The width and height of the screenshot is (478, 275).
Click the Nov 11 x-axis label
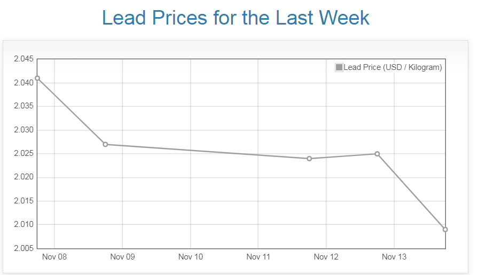point(258,257)
